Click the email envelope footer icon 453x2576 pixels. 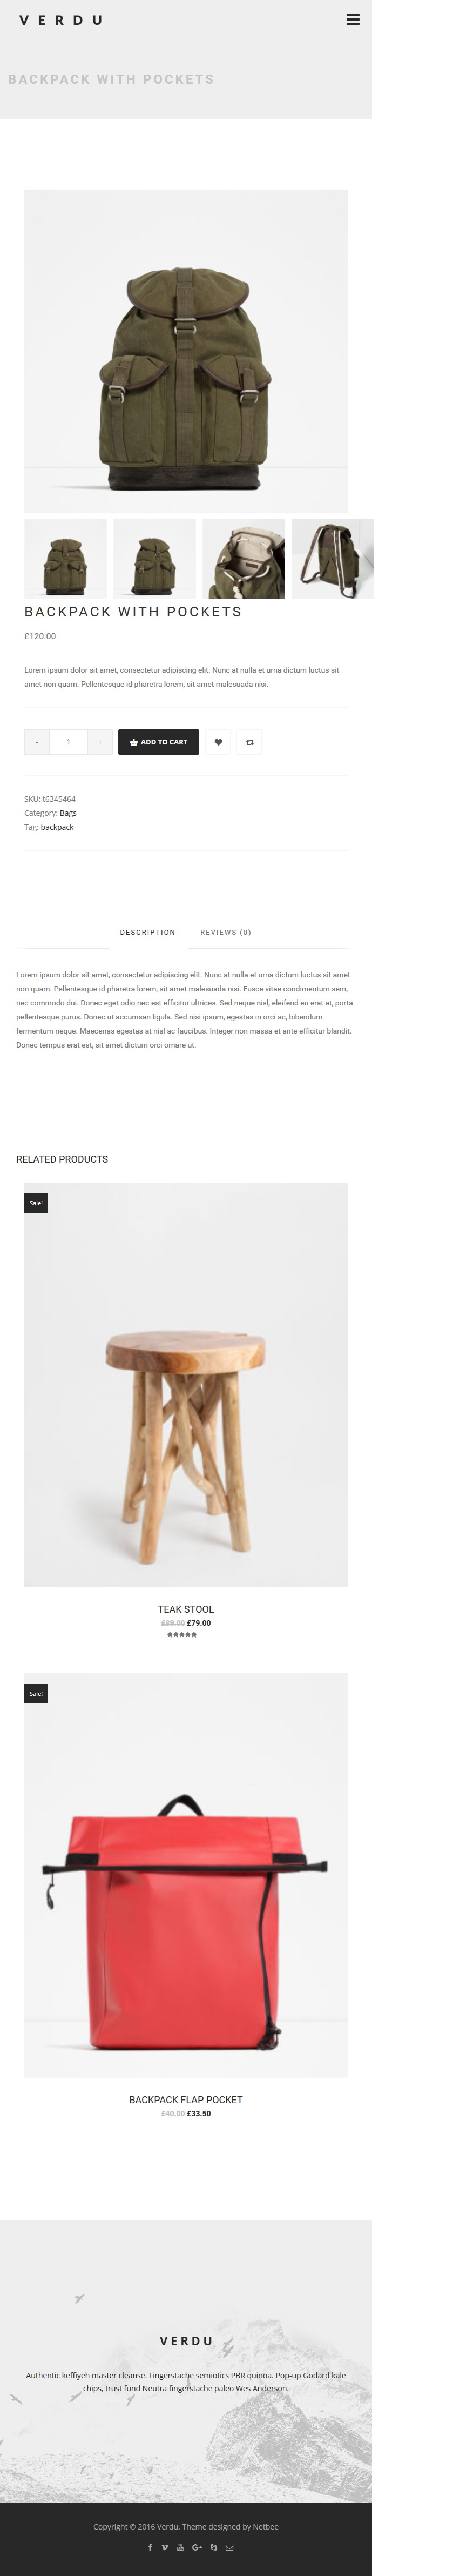coord(229,2547)
